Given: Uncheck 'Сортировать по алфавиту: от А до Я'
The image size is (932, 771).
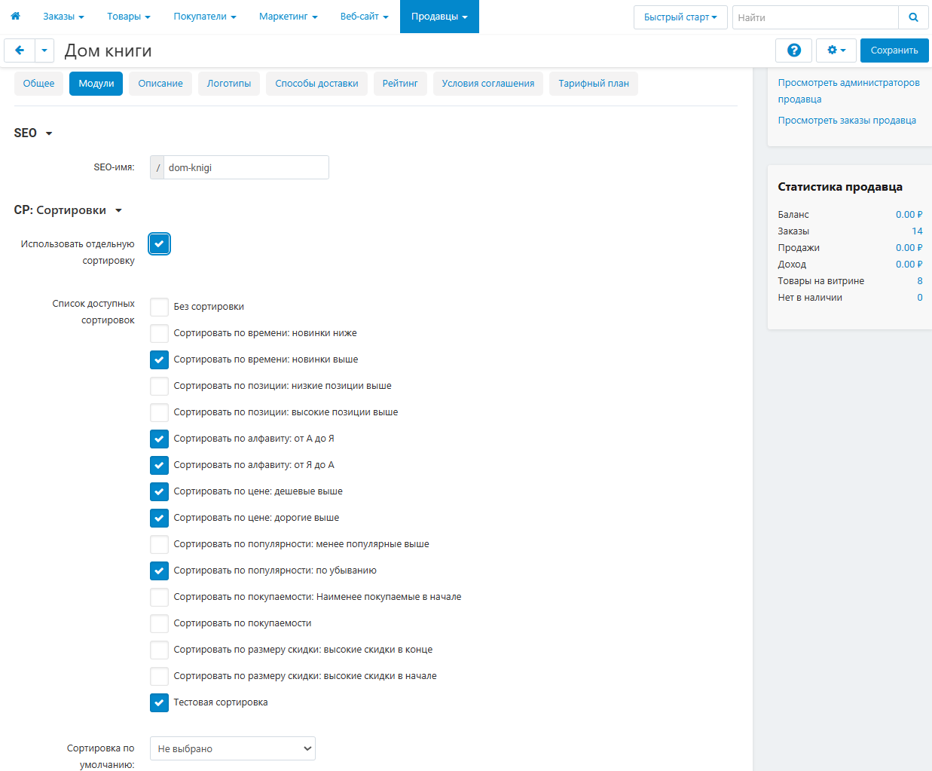Looking at the screenshot, I should click(159, 439).
